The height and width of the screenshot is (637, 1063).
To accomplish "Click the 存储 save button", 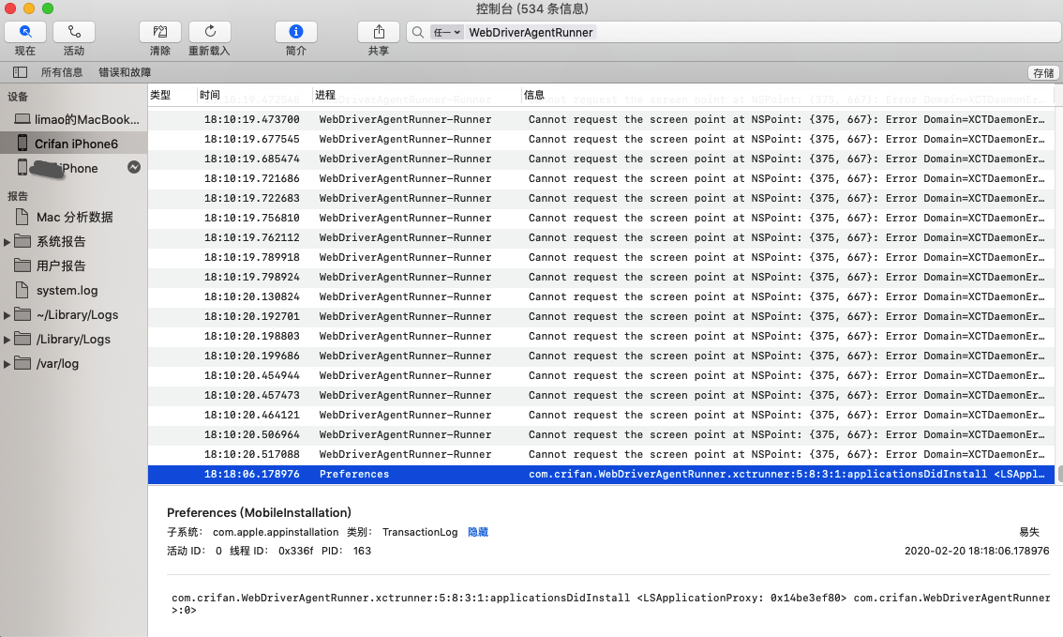I will click(1043, 72).
